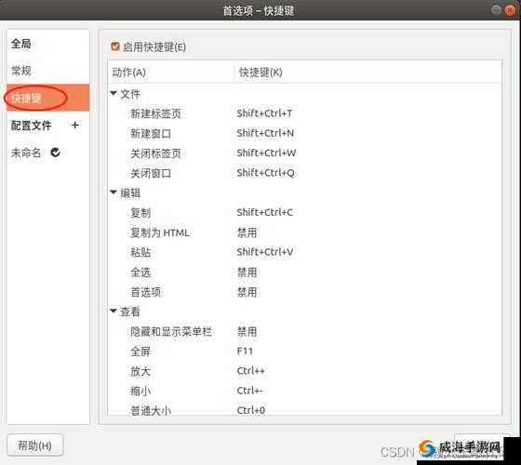Toggle the 启用快捷键(E) checkbox

click(115, 46)
